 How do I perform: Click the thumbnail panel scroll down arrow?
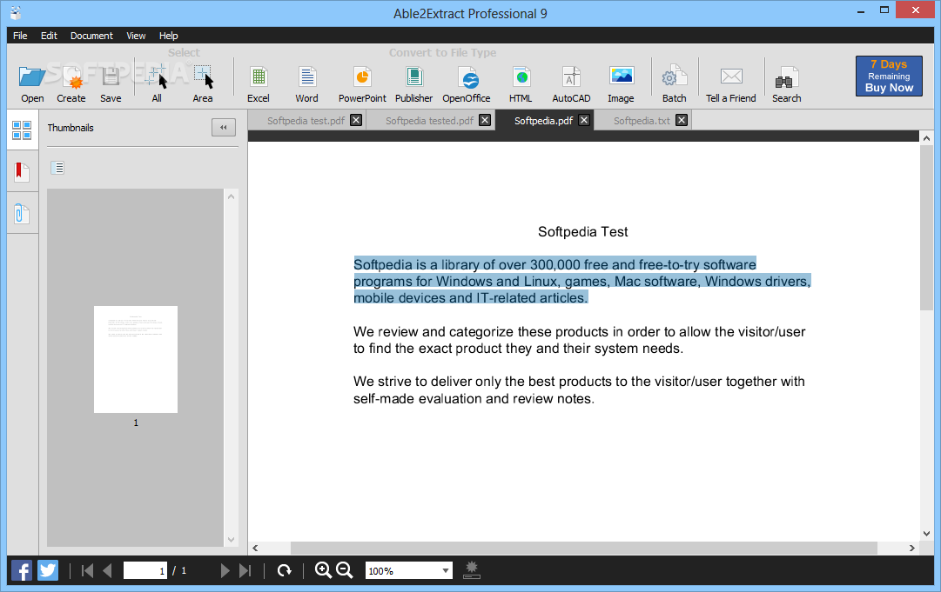click(231, 540)
